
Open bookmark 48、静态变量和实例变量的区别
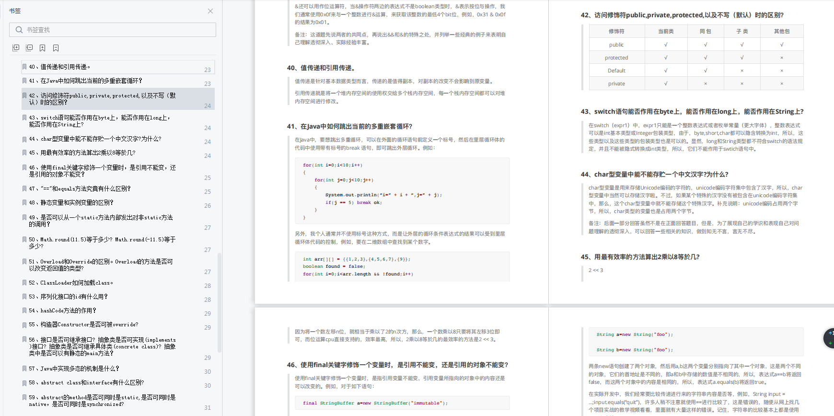point(118,202)
